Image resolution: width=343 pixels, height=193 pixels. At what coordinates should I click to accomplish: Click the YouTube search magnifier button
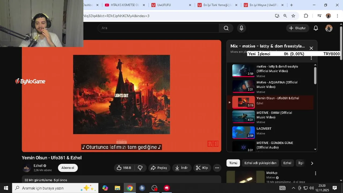pyautogui.click(x=226, y=28)
